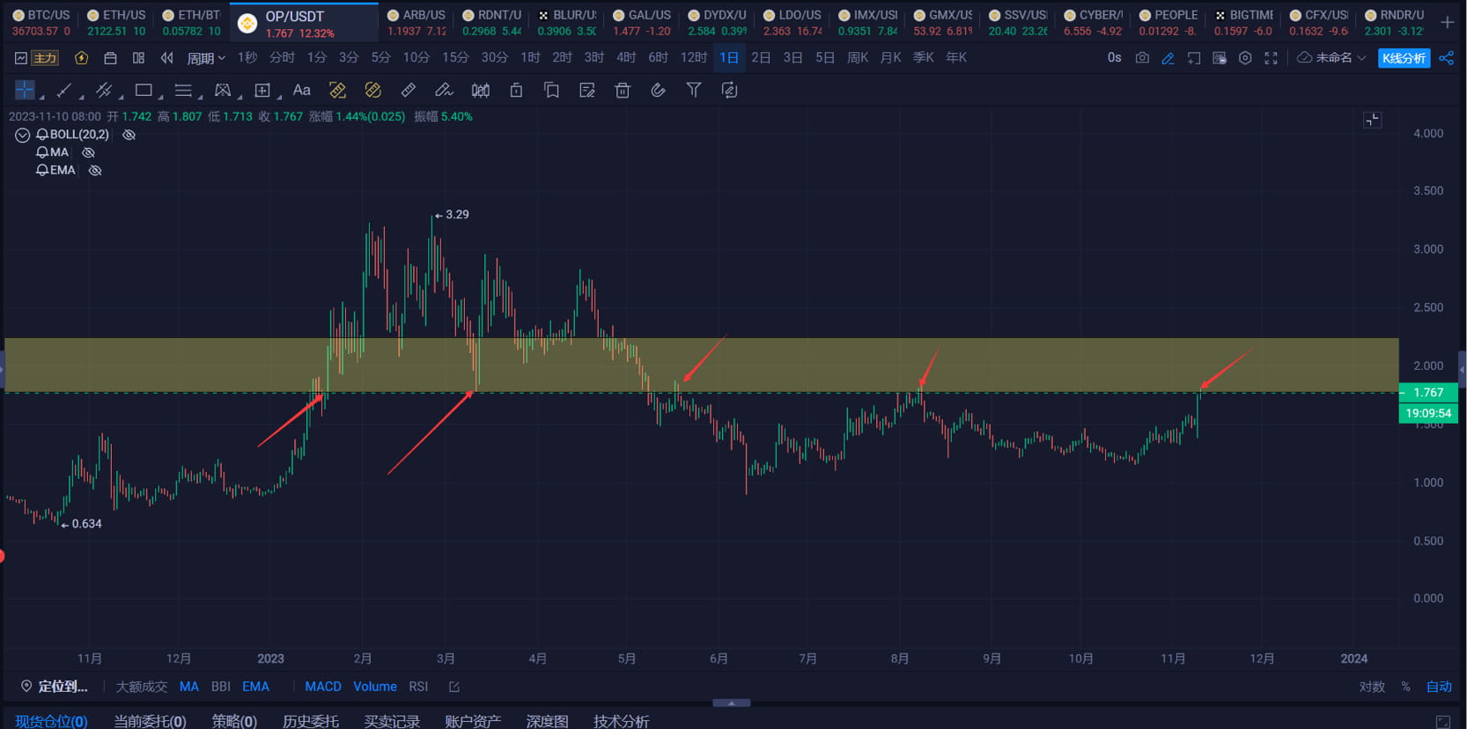Select the 4时 timeframe
Viewport: 1467px width, 729px height.
pyautogui.click(x=626, y=58)
